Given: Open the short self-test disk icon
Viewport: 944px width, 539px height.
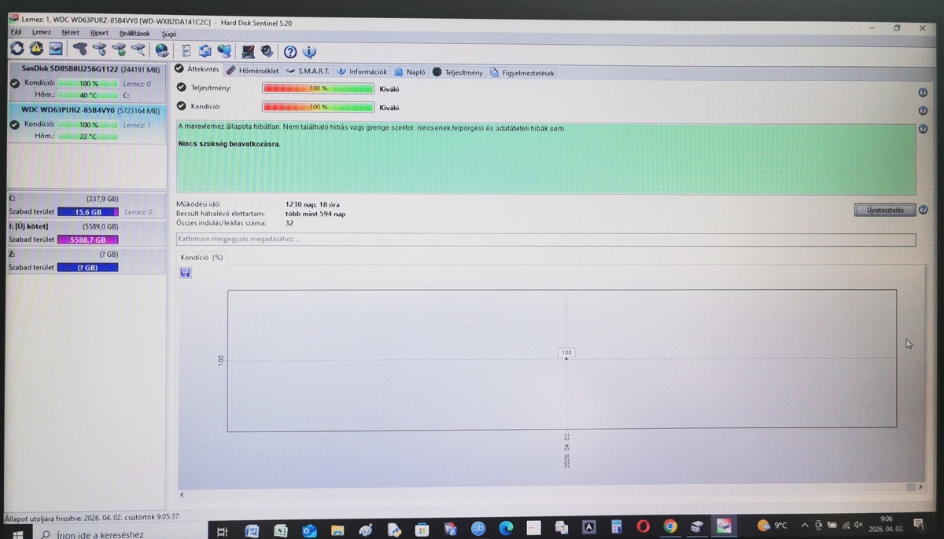Looking at the screenshot, I should (80, 49).
